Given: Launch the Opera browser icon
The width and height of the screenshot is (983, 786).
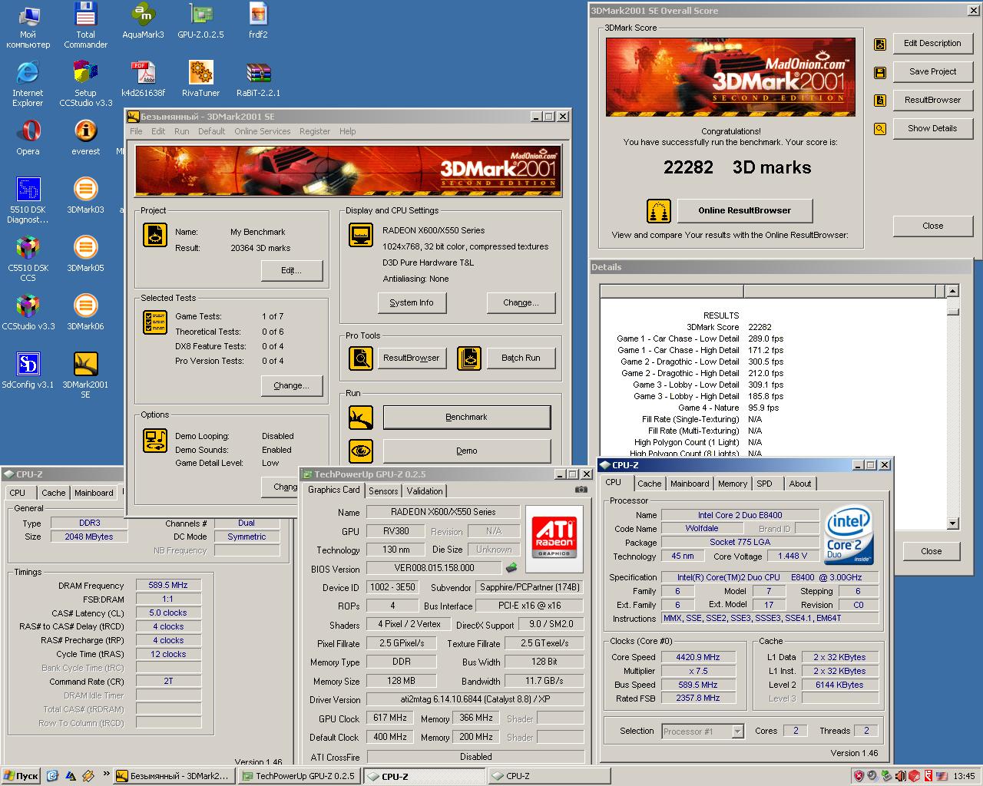Looking at the screenshot, I should [28, 137].
